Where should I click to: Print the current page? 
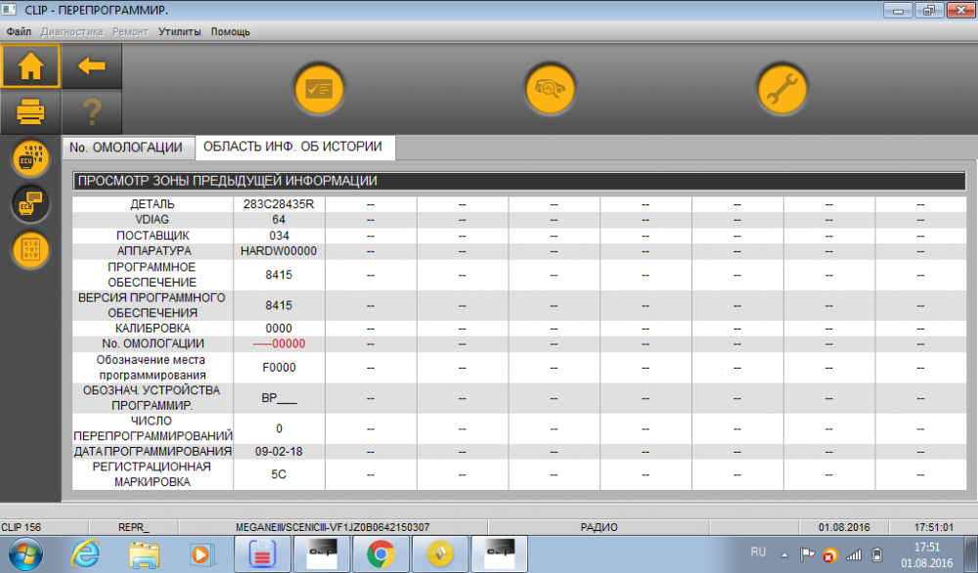30,111
